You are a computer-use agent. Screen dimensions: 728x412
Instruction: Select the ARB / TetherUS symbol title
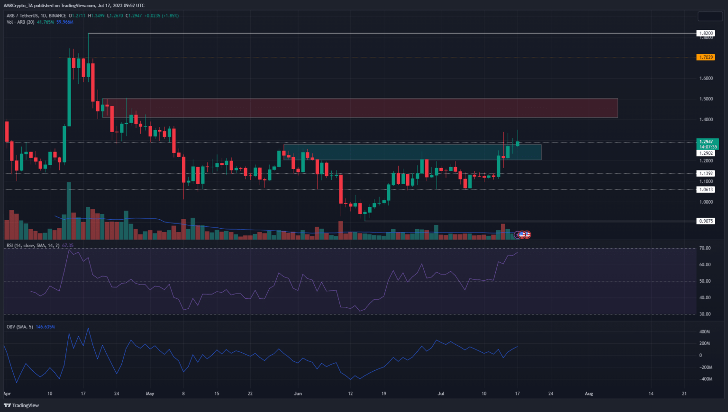[36, 16]
